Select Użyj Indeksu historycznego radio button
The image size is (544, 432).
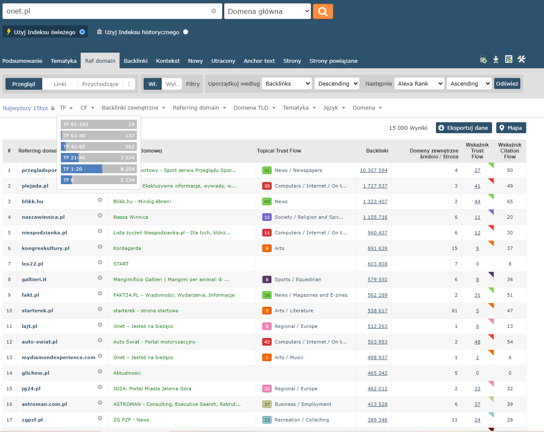coord(185,32)
